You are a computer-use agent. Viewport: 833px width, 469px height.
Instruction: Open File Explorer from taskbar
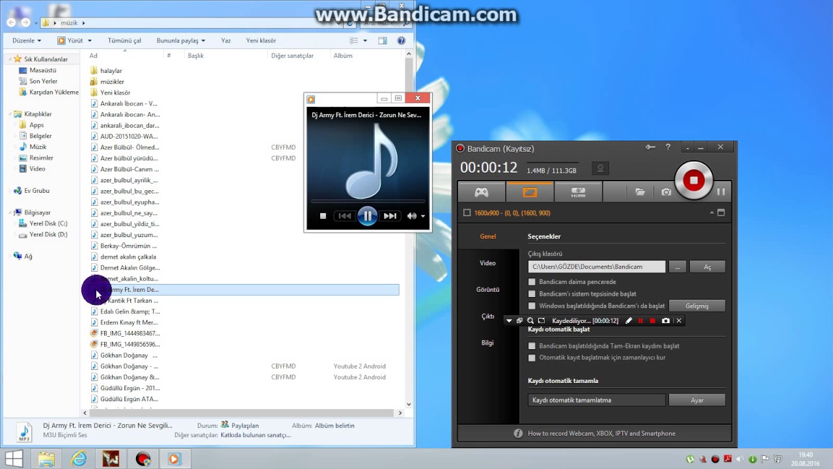point(46,459)
